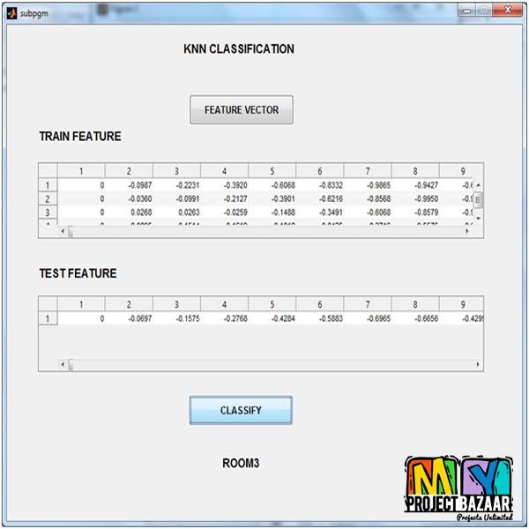Screen dimensions: 529x529
Task: Click the MyProjectBazaar logo
Action: (458, 490)
